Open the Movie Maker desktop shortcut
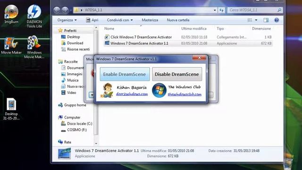 coord(11,46)
